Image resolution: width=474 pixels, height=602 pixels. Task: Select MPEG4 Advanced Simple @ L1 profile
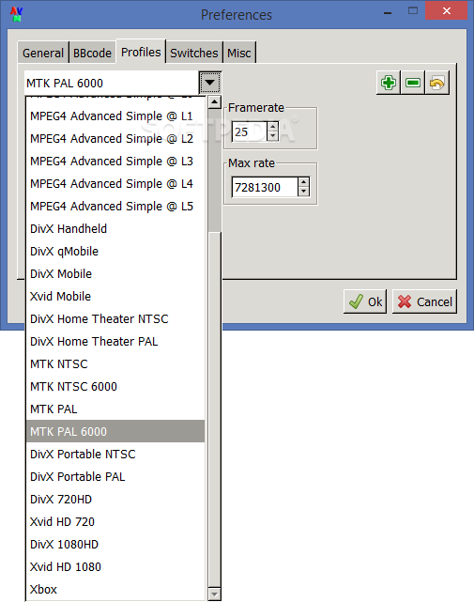tap(115, 116)
